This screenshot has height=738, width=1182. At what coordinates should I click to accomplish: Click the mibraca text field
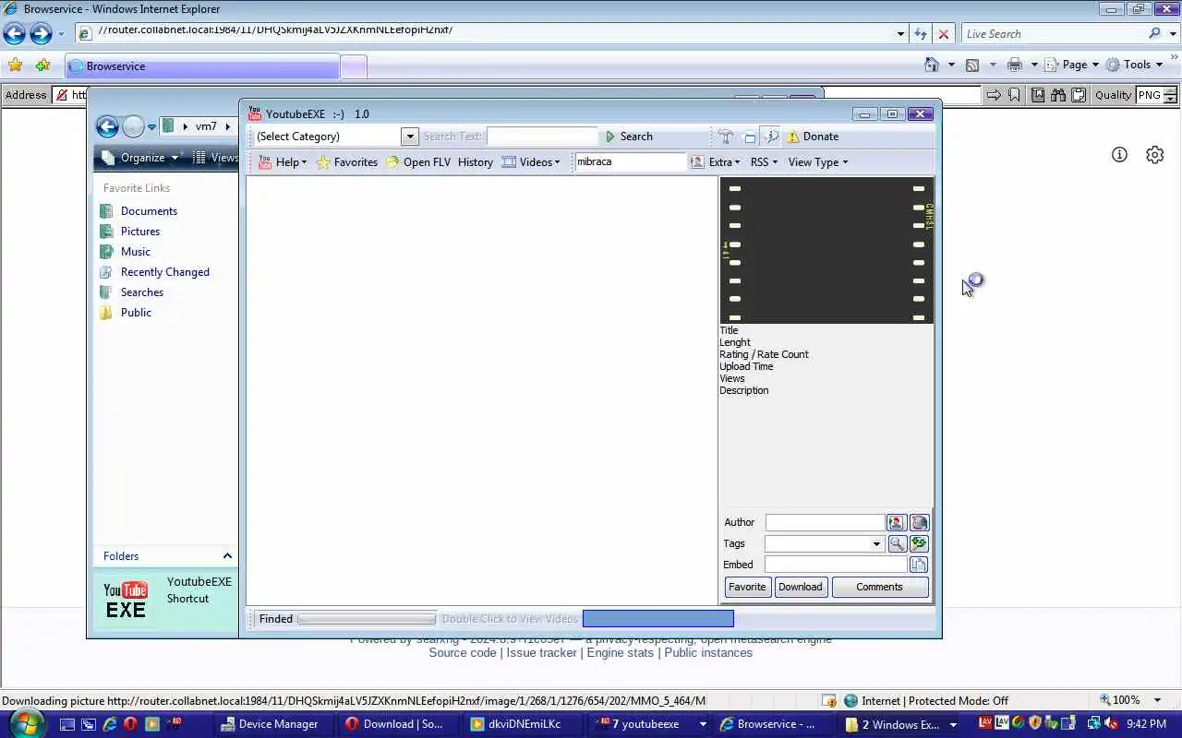click(631, 161)
